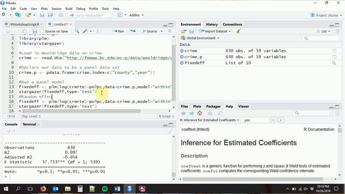Go back in Help pane
Image resolution: width=345 pixels, height=194 pixels.
[x=183, y=113]
